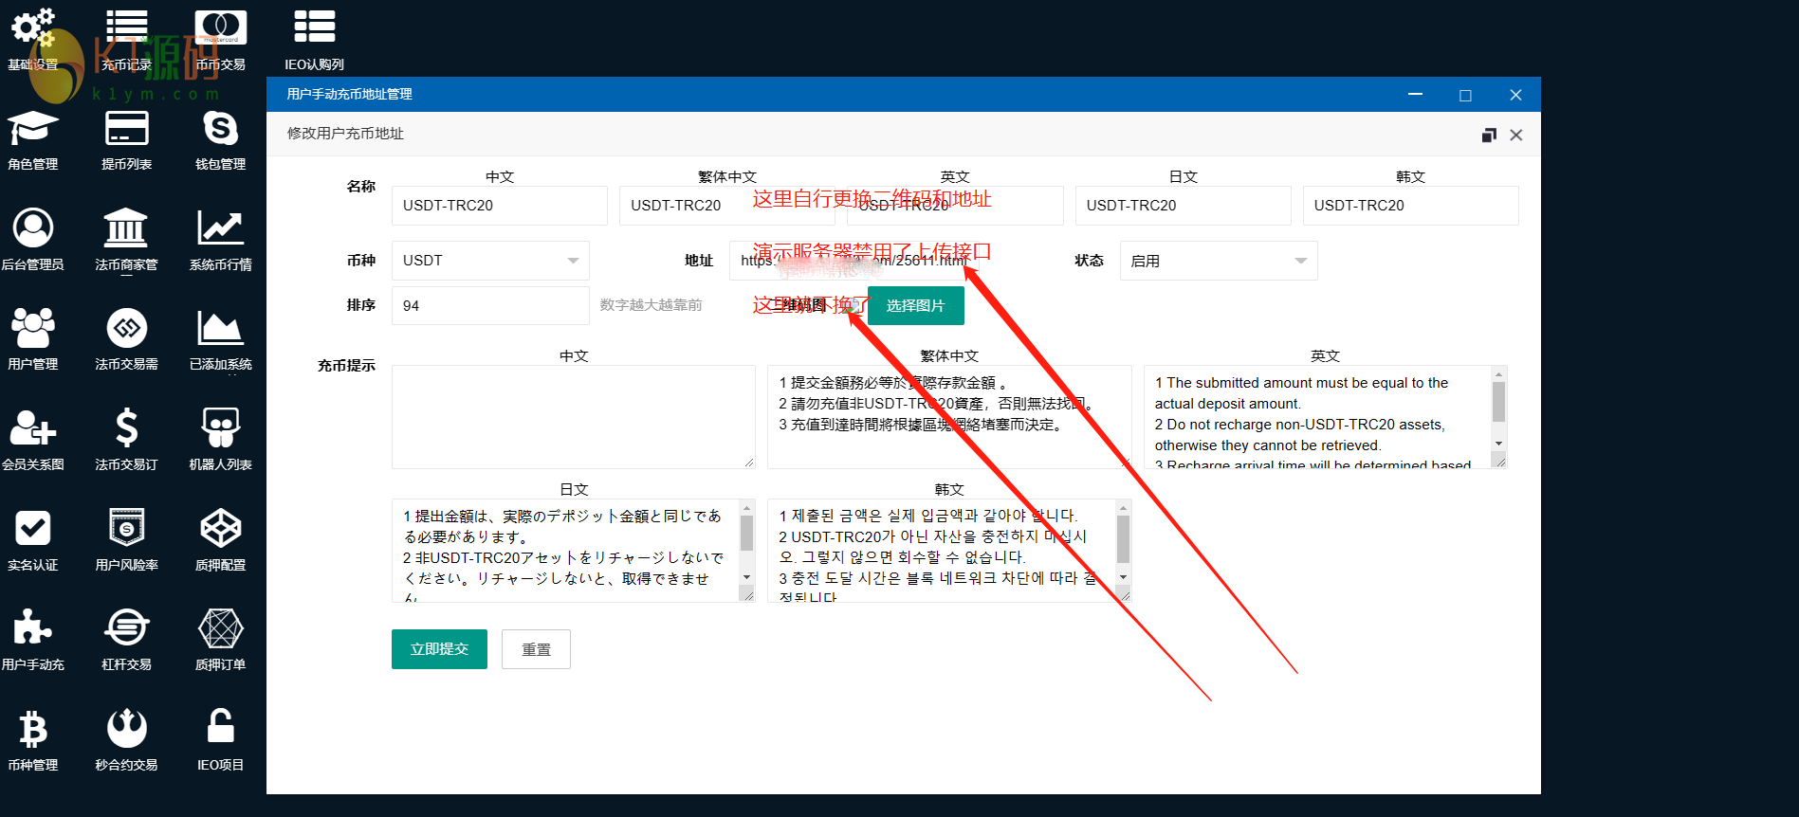Open 用户手动充 puzzle icon
The height and width of the screenshot is (817, 1799).
[x=33, y=628]
